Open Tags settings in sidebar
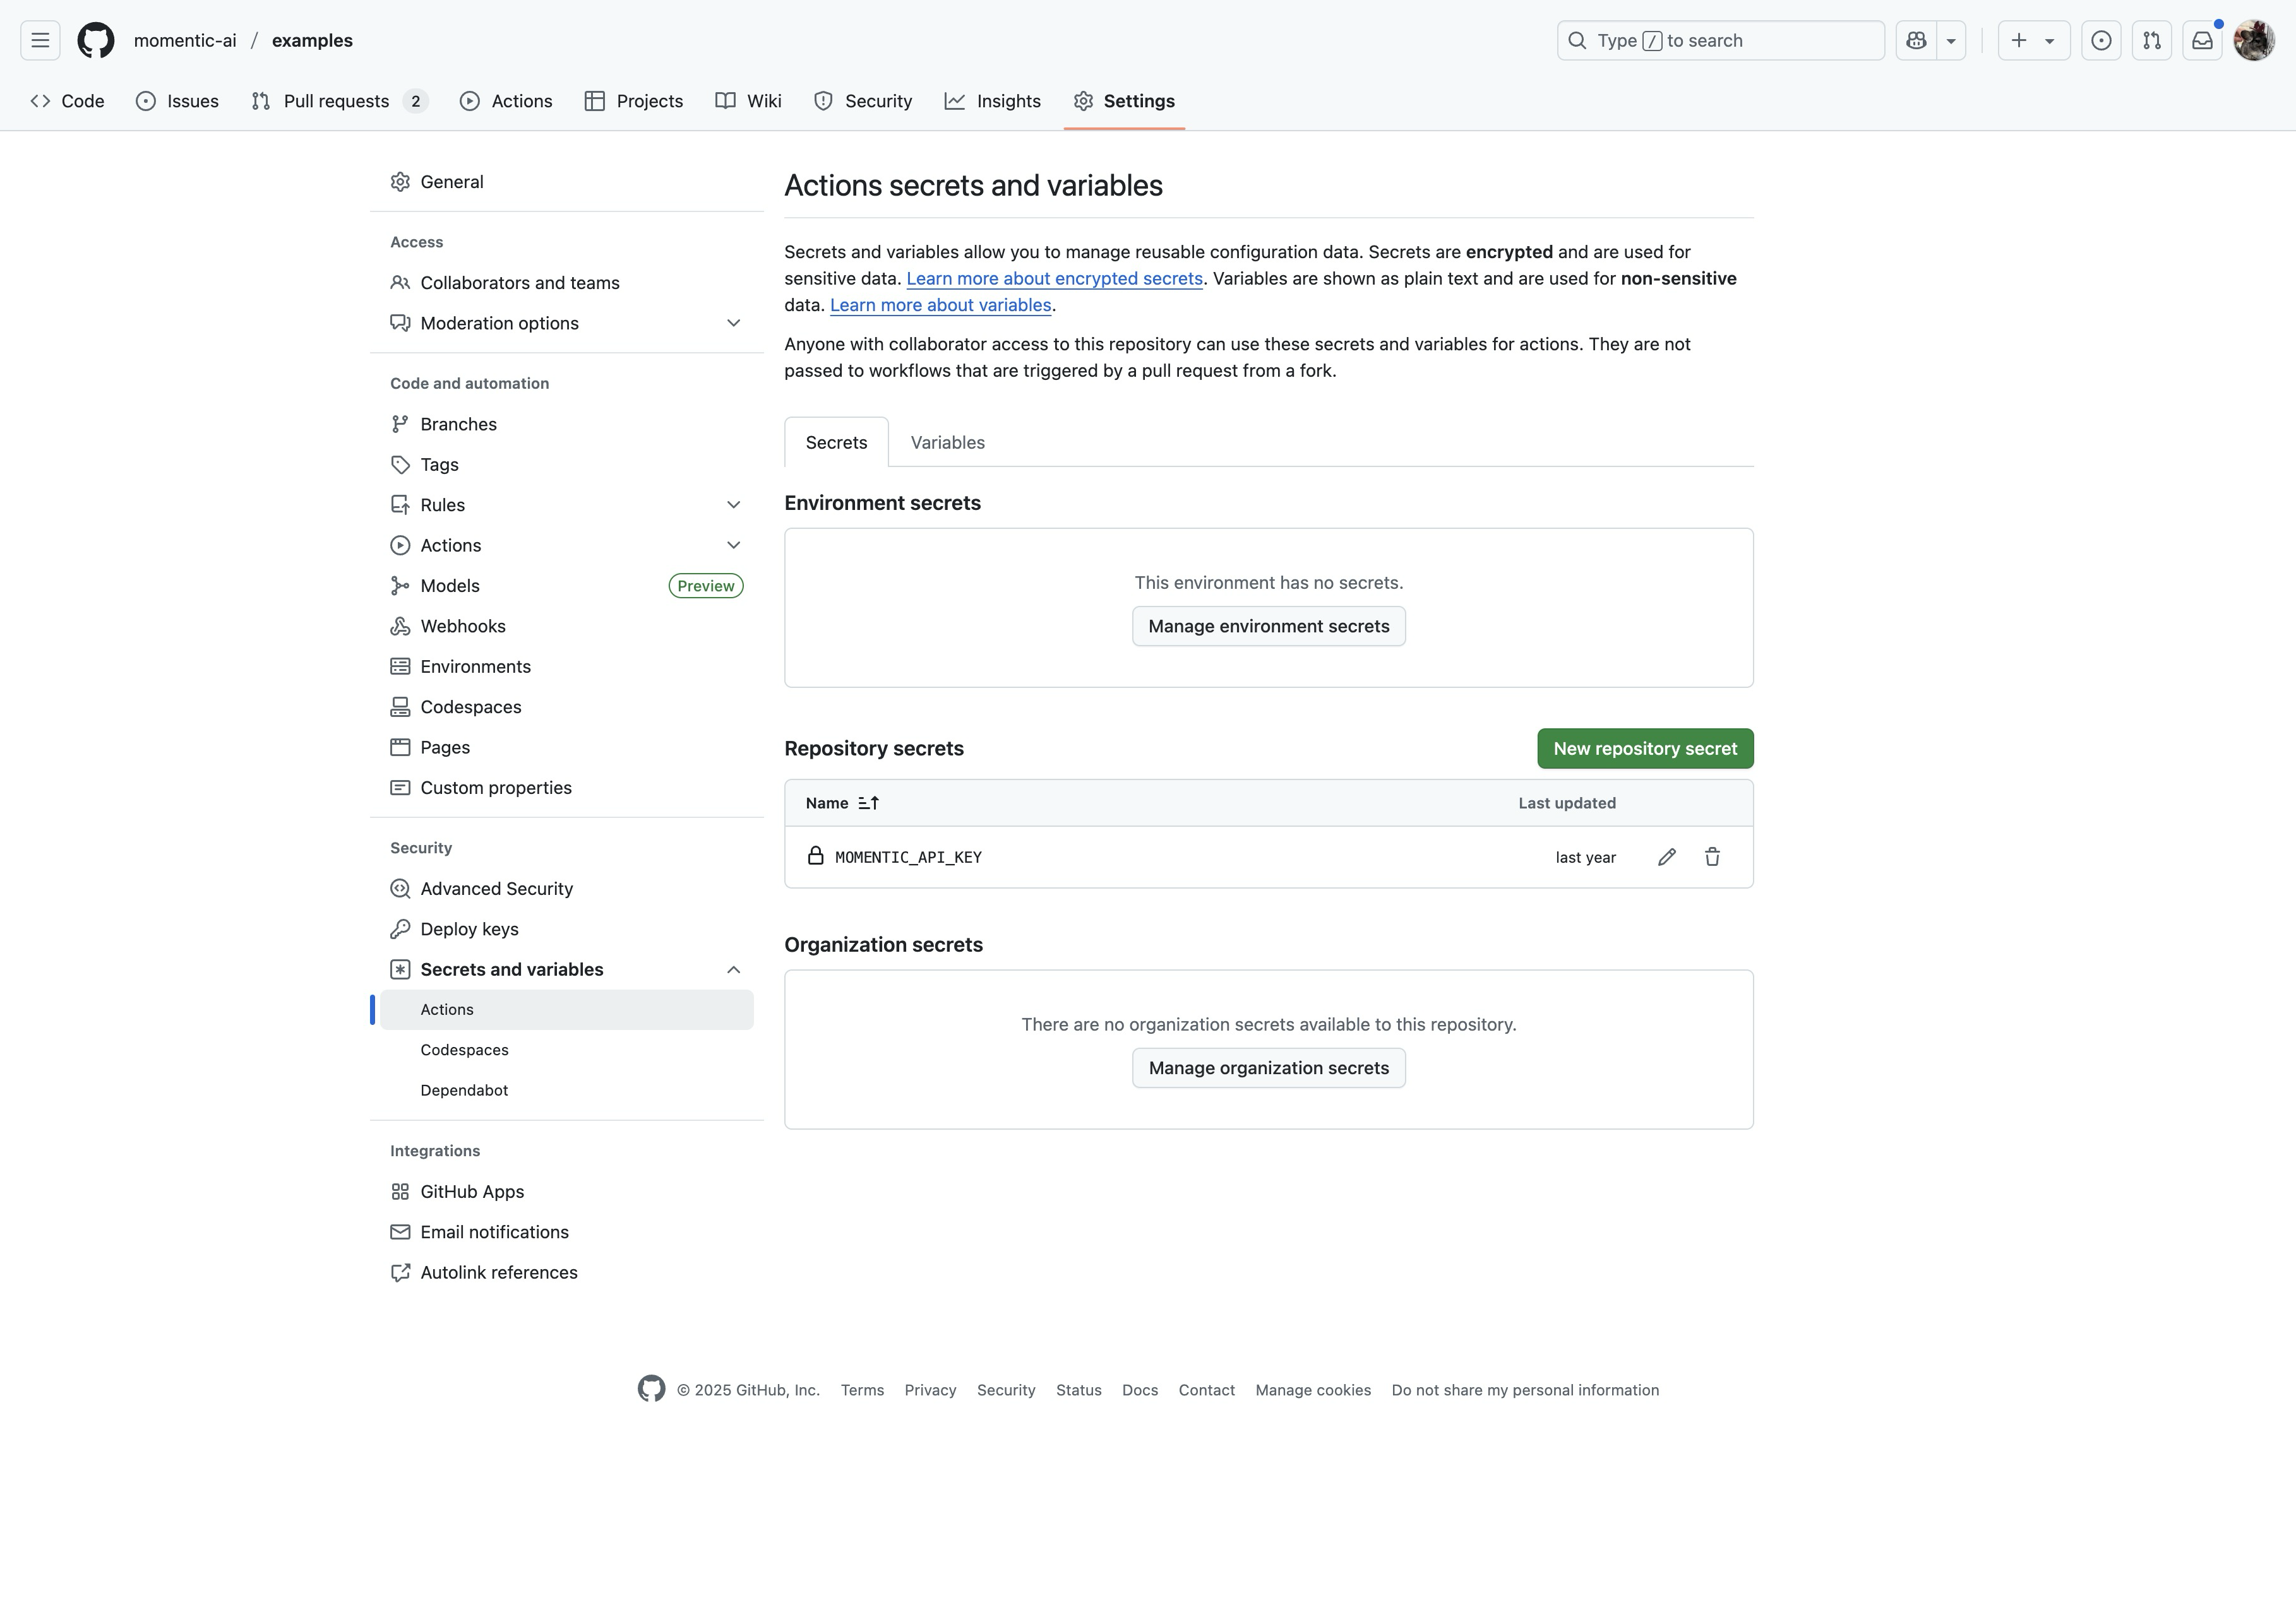Viewport: 2296px width, 1598px height. coord(567,465)
